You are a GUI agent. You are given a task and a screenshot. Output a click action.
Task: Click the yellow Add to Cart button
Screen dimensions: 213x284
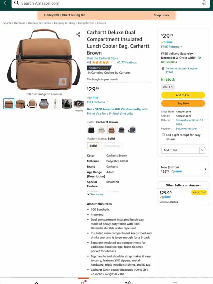[183, 95]
